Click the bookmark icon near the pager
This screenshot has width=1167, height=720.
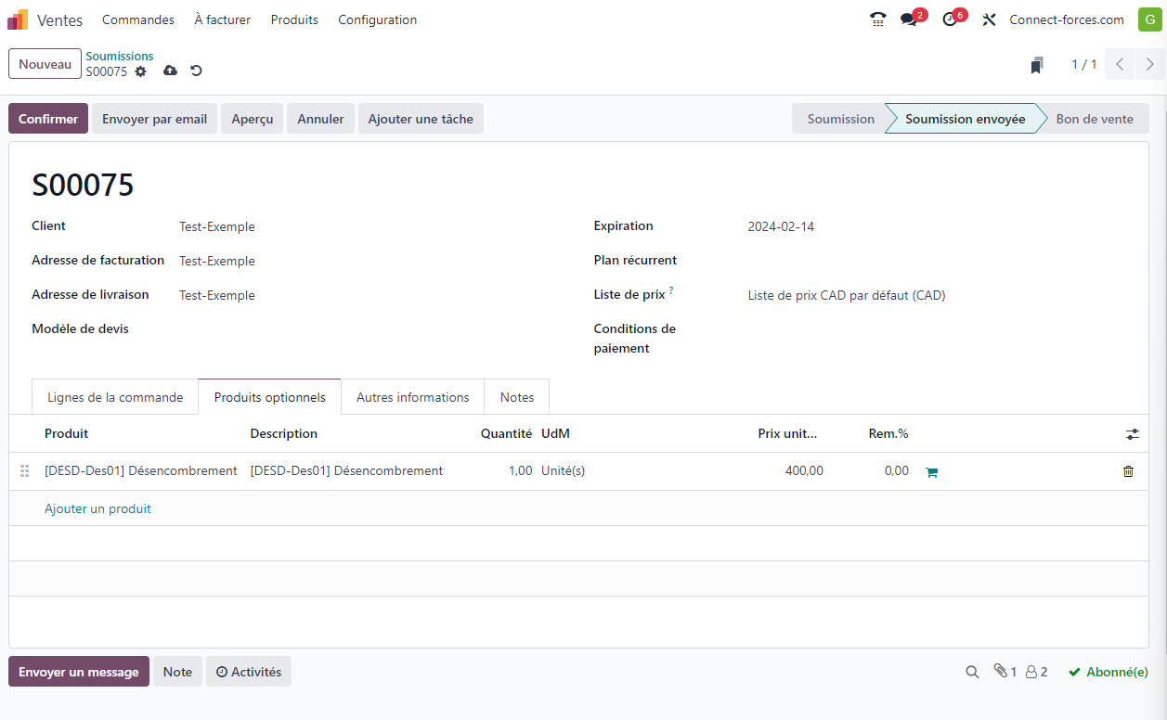[x=1037, y=65]
